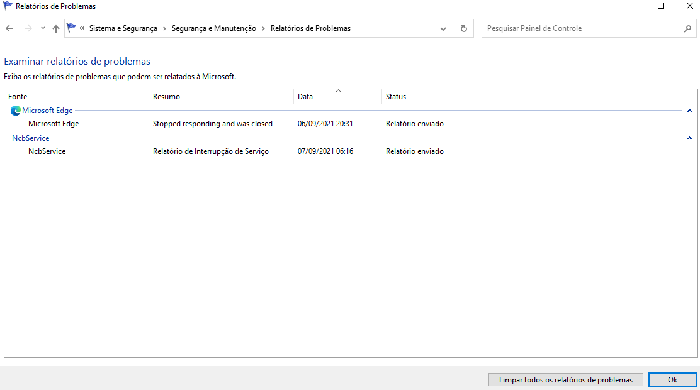Expand hidden breadcrumb path chevrons

[x=82, y=28]
